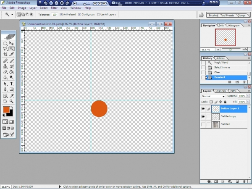Select the Hand tool
The width and height of the screenshot is (252, 189).
pos(5,101)
